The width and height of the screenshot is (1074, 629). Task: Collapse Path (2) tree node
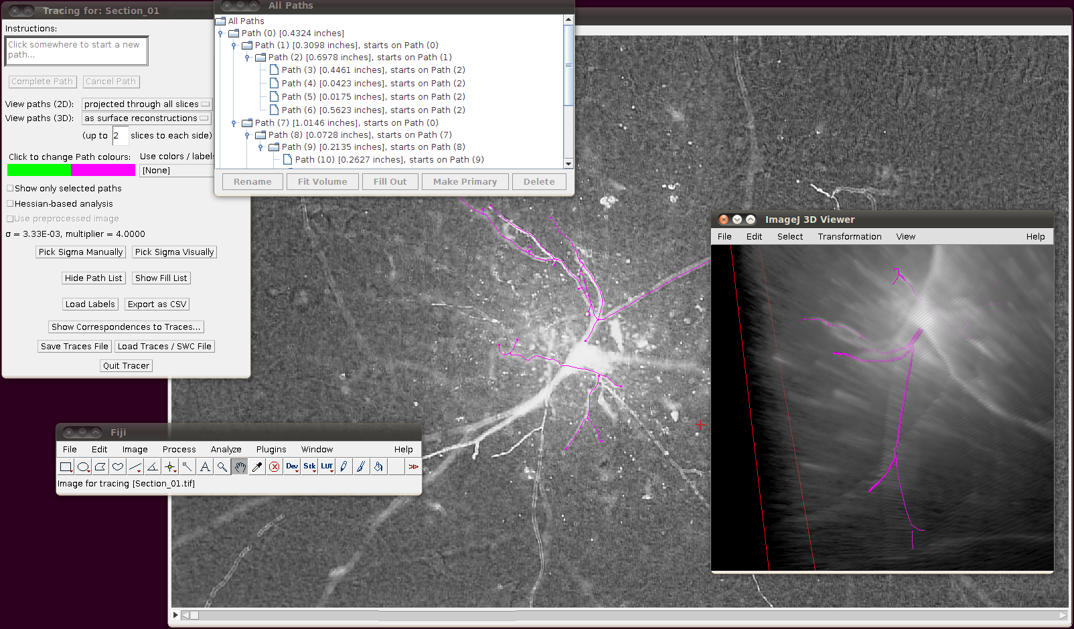click(x=247, y=58)
